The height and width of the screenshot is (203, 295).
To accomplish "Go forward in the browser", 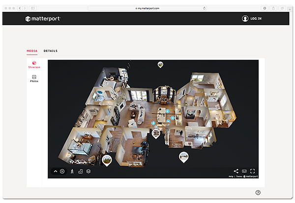I will 25,8.
